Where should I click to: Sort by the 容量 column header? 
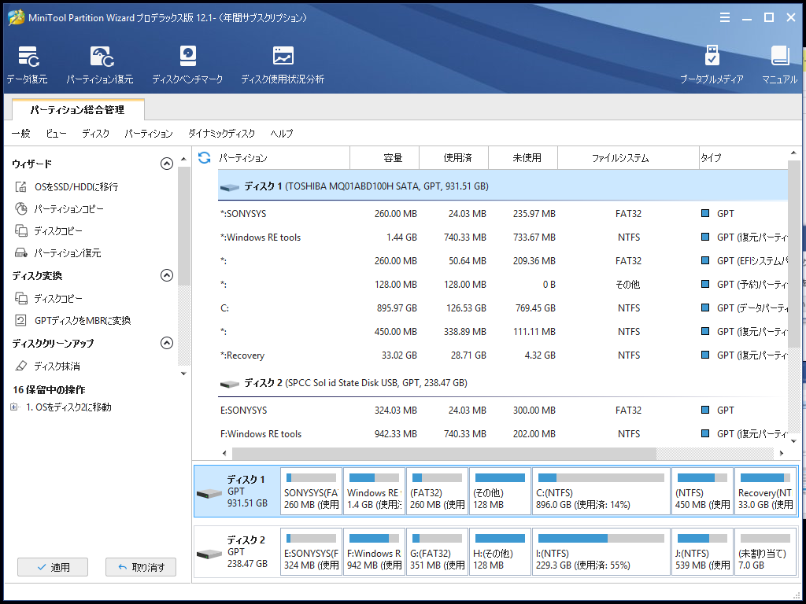click(384, 157)
